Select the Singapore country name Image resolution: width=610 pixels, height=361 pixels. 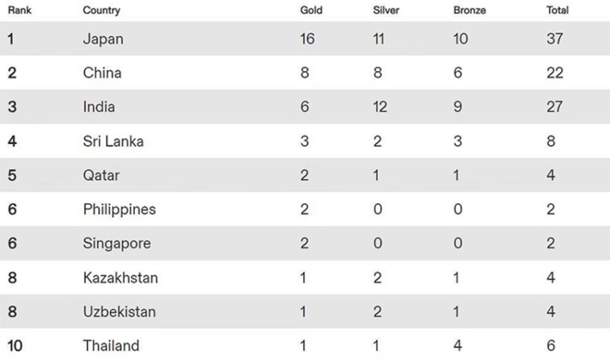coord(117,244)
